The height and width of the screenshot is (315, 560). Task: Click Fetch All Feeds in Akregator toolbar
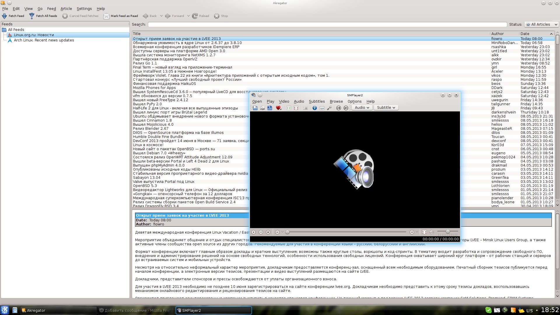click(x=43, y=16)
